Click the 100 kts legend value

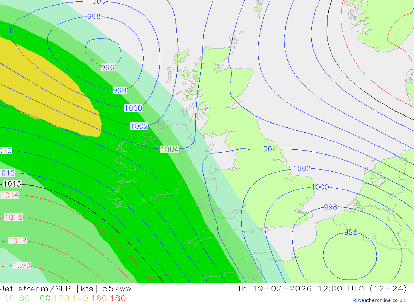43,298
